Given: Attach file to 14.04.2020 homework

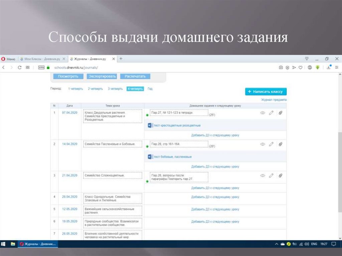Looking at the screenshot, I should pyautogui.click(x=281, y=144).
